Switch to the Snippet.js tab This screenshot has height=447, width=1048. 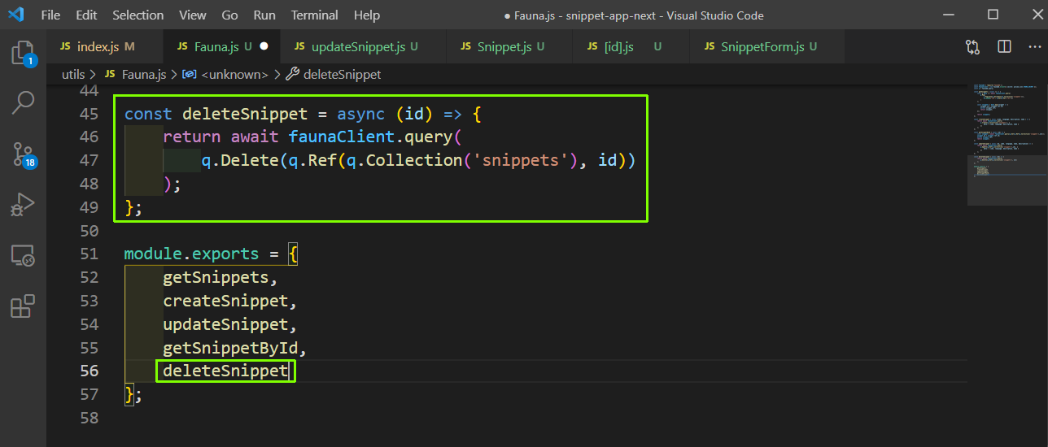509,47
